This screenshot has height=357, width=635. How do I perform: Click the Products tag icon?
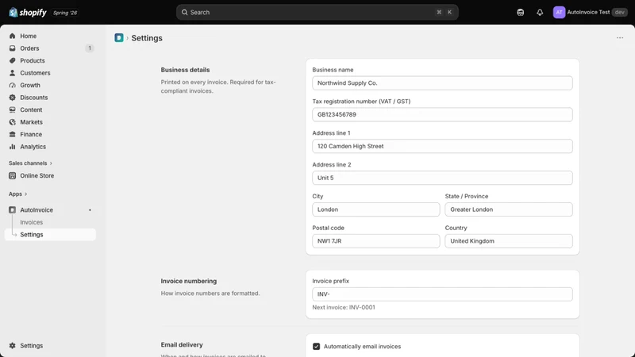[x=12, y=60]
